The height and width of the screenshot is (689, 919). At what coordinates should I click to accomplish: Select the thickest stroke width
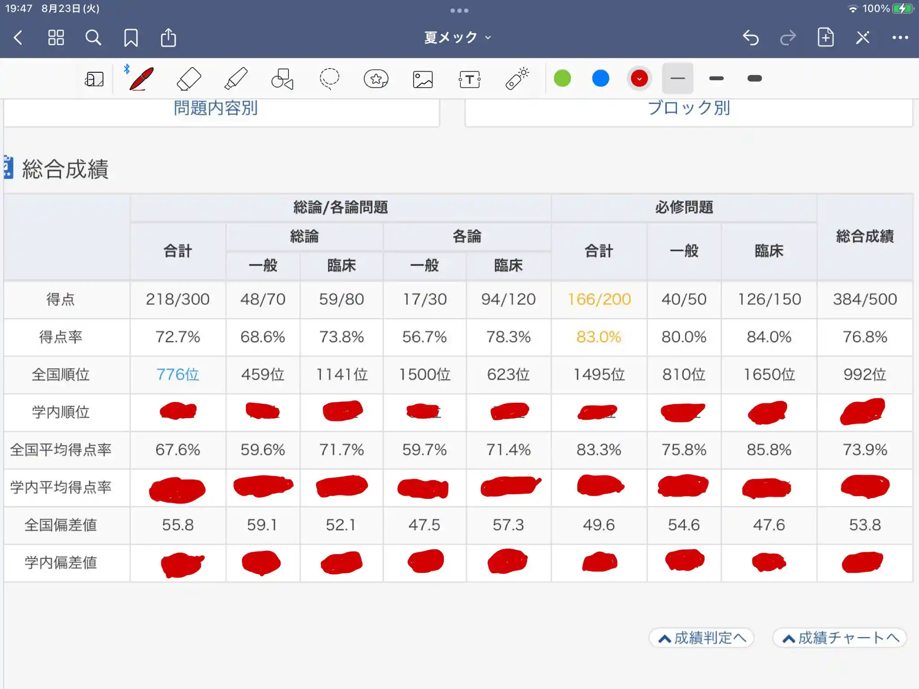pyautogui.click(x=754, y=78)
